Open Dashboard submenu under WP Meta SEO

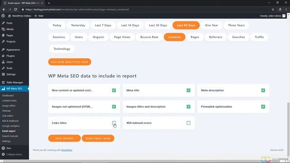click(x=8, y=96)
